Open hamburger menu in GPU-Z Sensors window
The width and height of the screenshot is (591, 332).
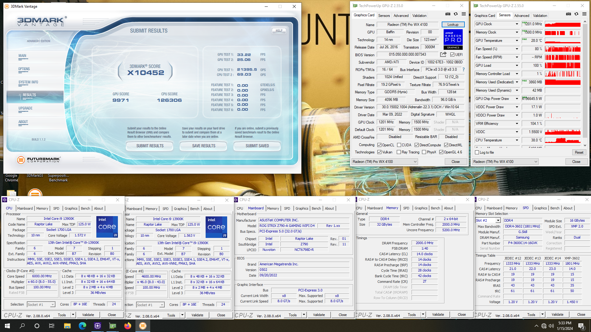click(584, 14)
